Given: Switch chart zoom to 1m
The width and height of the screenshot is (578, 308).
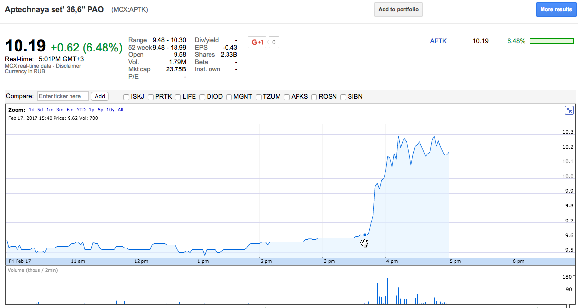Looking at the screenshot, I should coord(50,110).
